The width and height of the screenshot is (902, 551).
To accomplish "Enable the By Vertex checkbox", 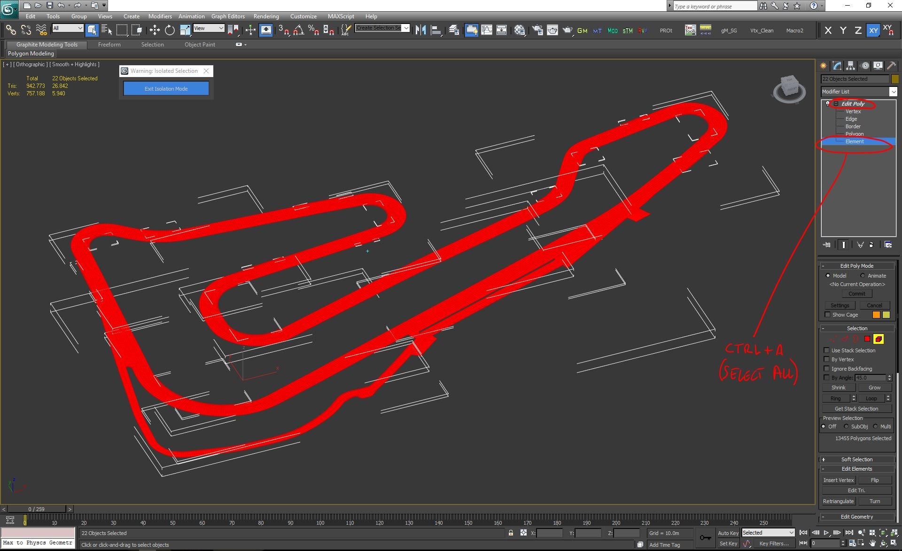I will [827, 359].
